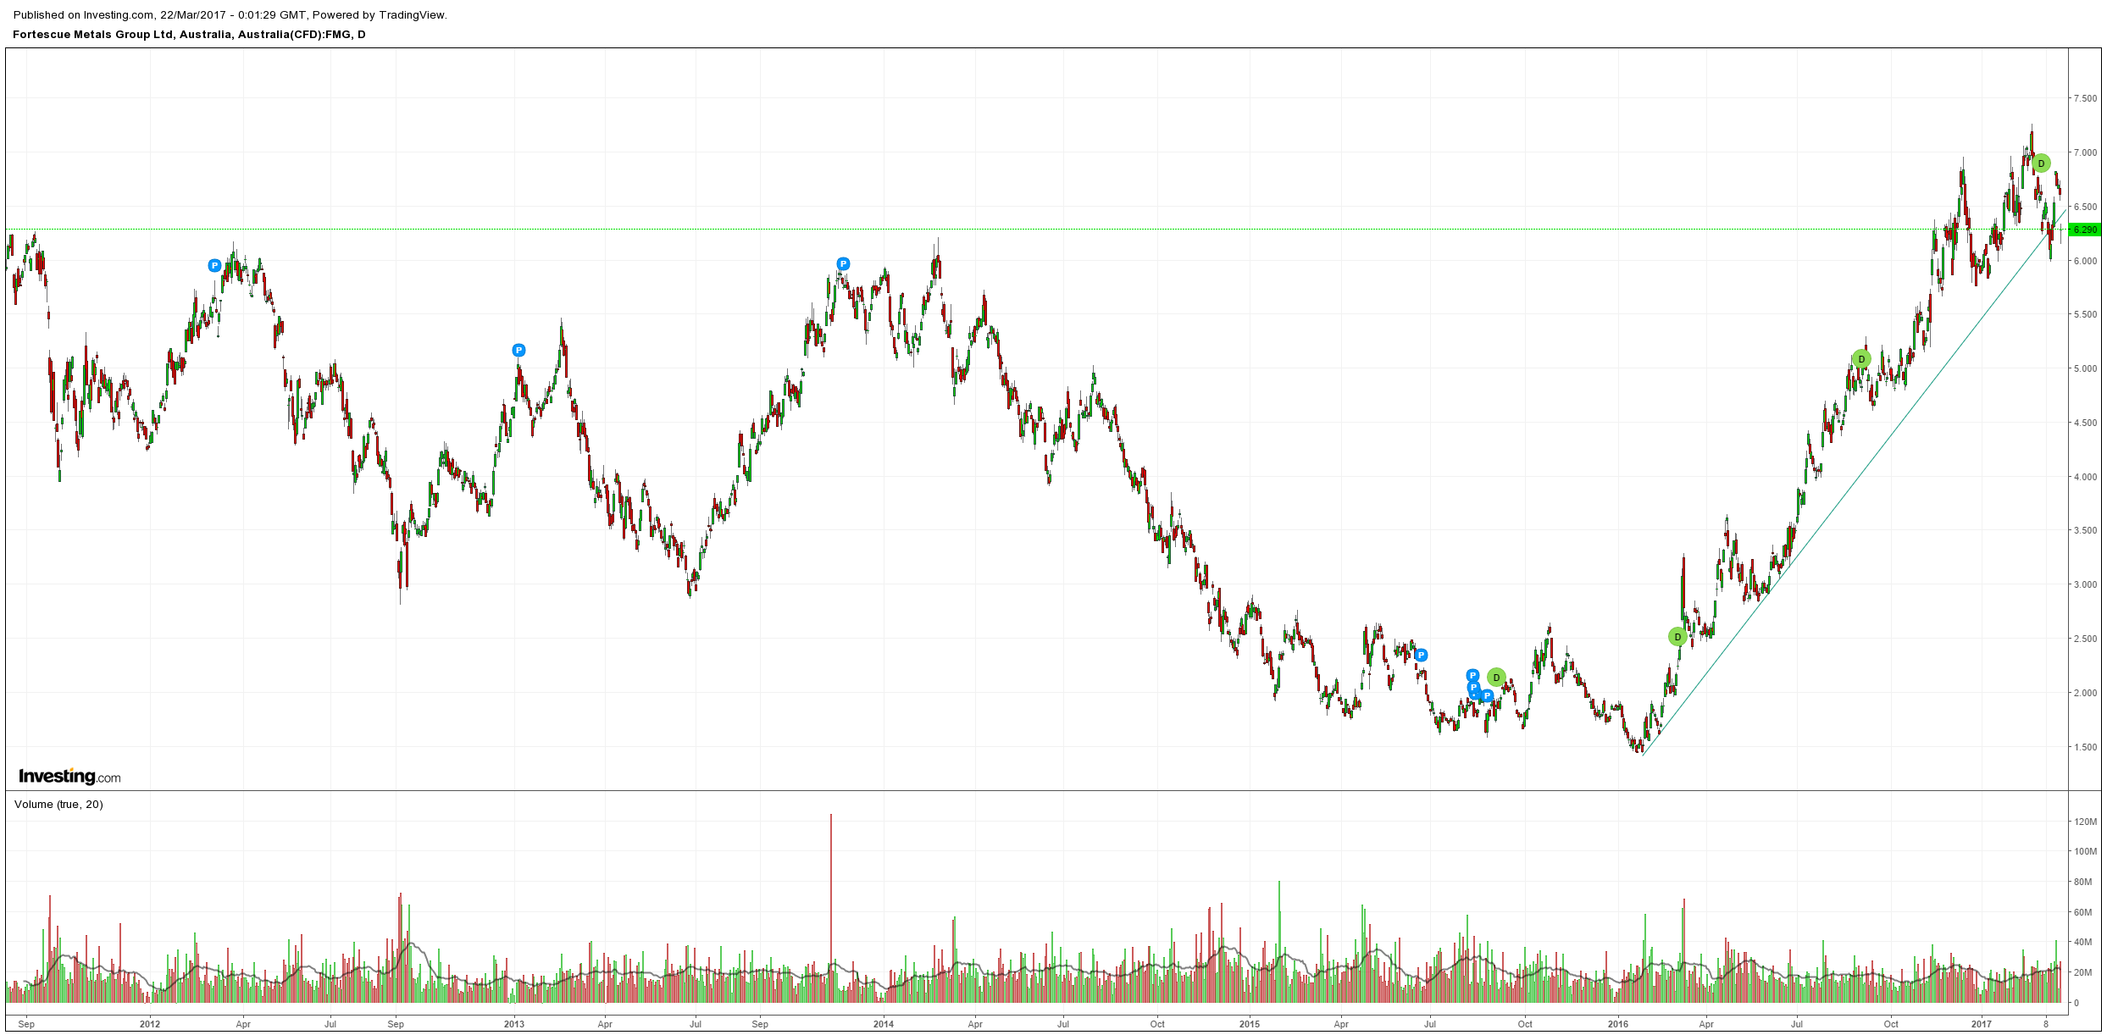Click the 120M volume axis label
Screen dimensions: 2107x1035
(2084, 822)
